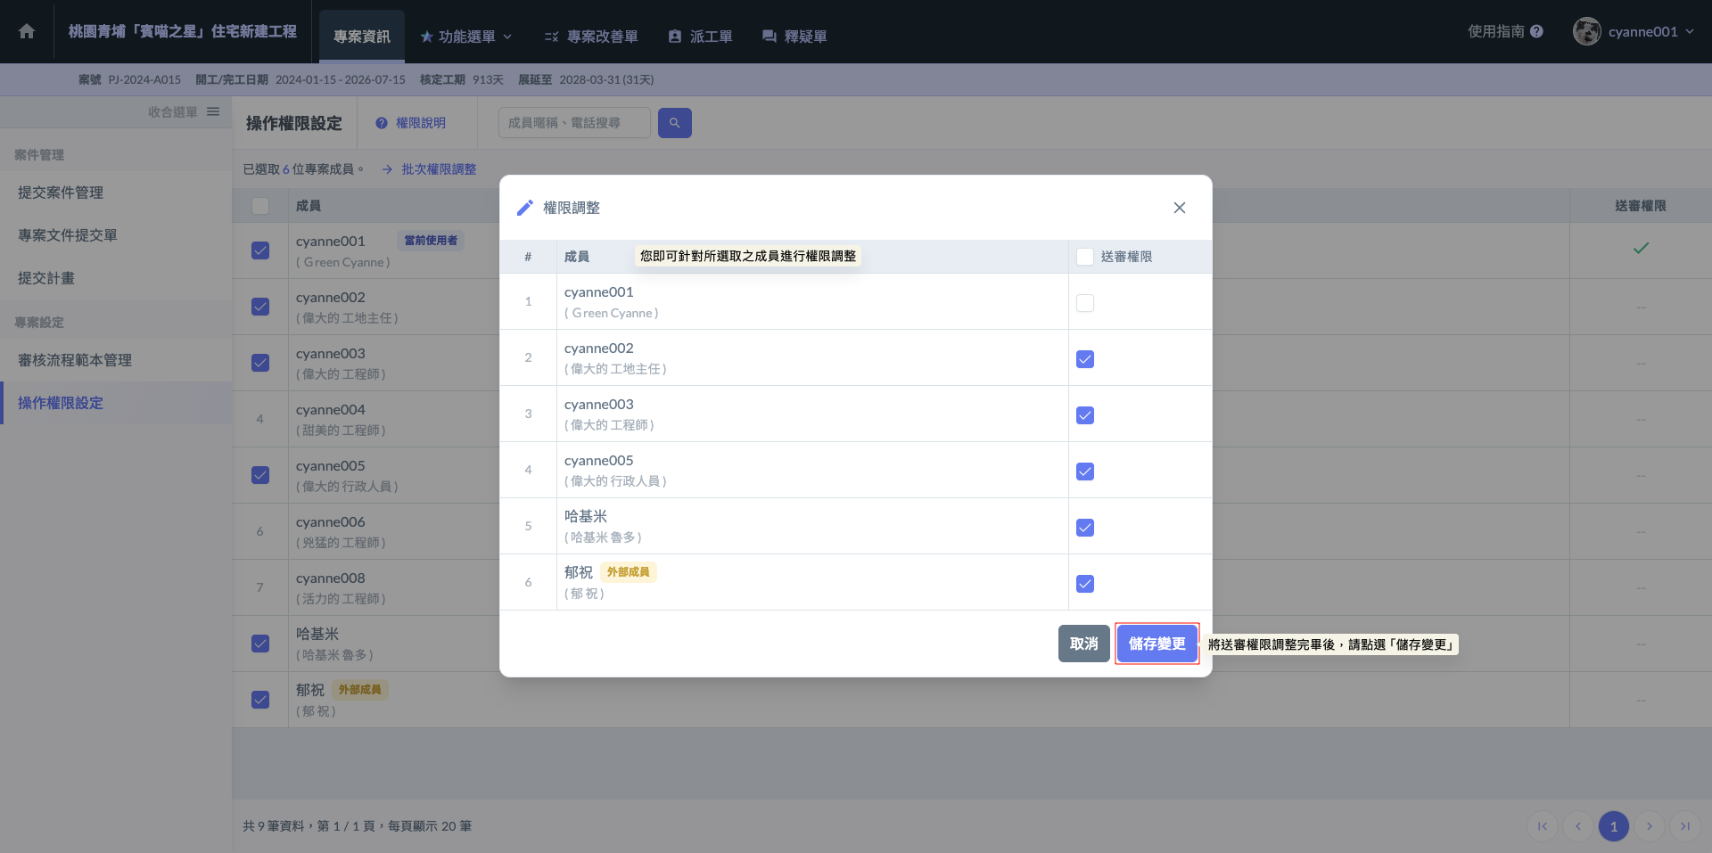Open the cyanne001 account dropdown arrow
The width and height of the screenshot is (1712, 853).
(x=1690, y=31)
